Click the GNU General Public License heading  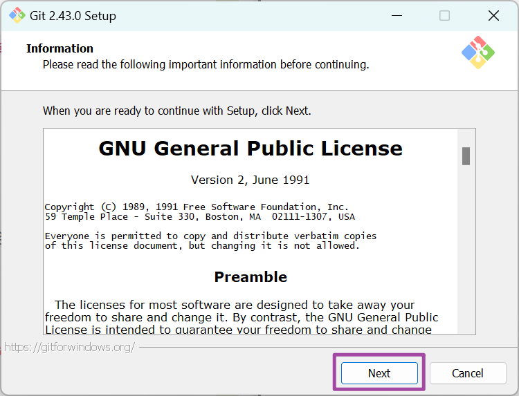pos(251,149)
